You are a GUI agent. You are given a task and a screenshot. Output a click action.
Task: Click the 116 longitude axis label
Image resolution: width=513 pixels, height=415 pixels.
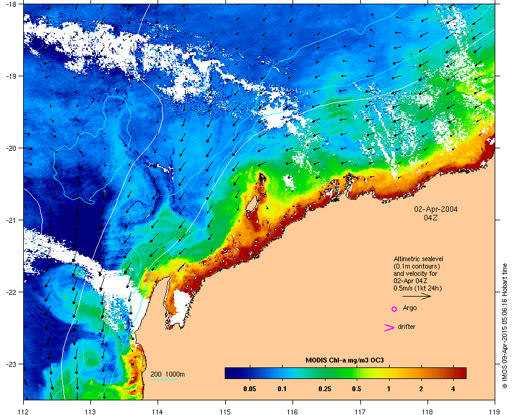tap(293, 411)
